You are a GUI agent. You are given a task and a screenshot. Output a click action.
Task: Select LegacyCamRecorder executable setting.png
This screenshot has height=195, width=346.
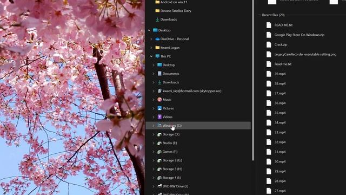point(305,54)
